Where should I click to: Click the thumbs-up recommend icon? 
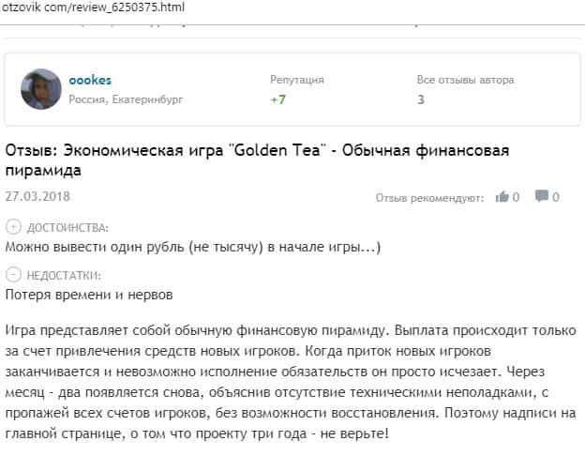(502, 196)
